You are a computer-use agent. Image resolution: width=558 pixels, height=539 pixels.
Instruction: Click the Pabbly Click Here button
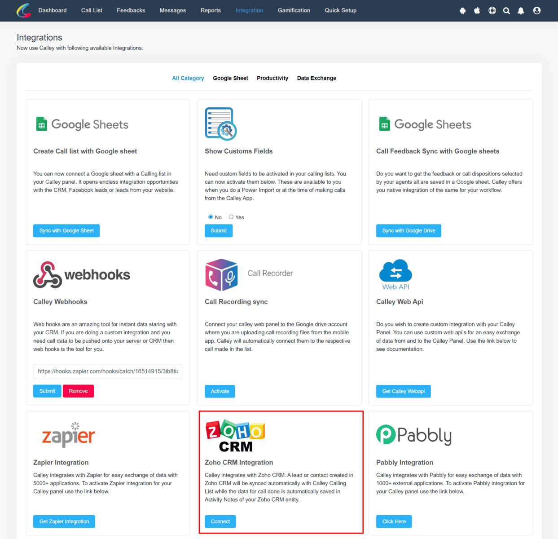click(394, 521)
